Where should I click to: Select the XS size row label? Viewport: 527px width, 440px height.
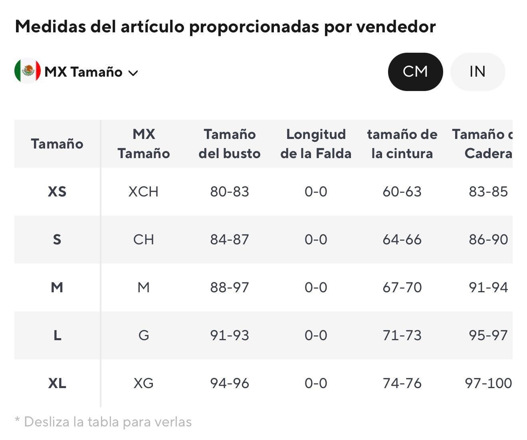point(57,192)
